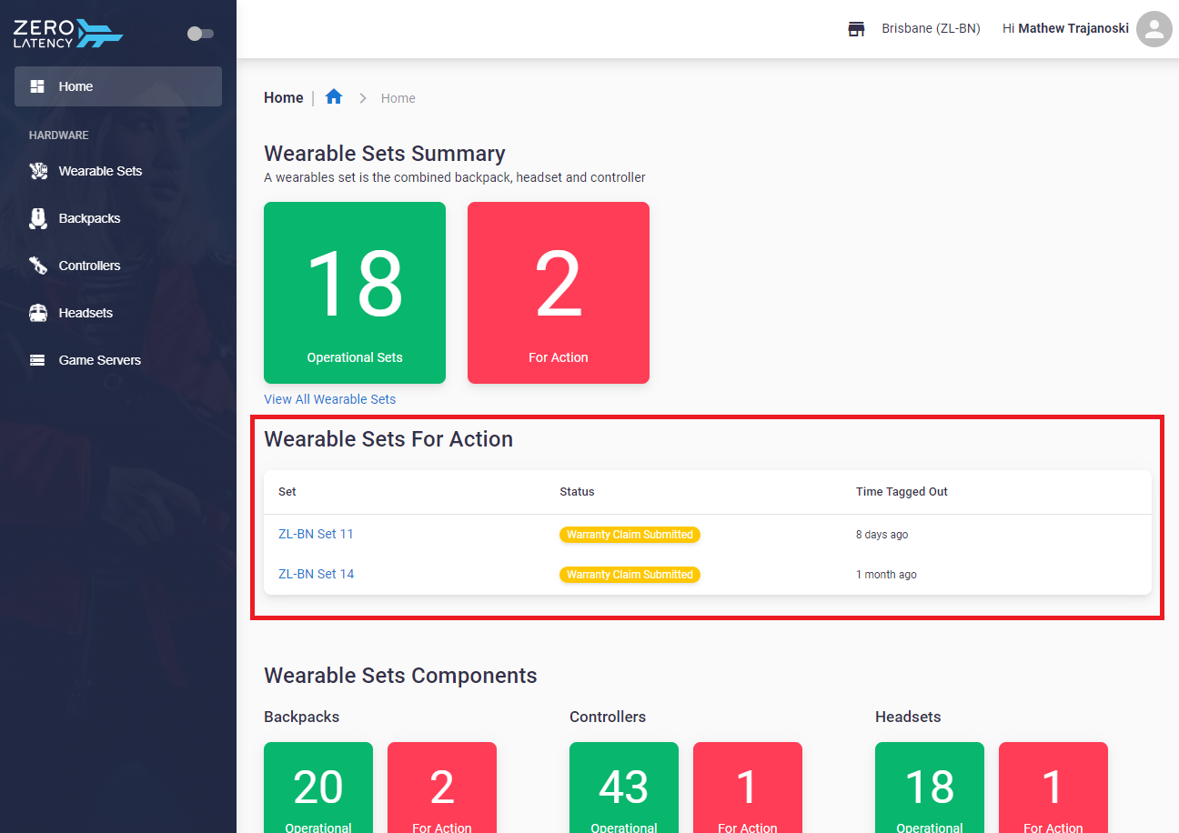Click the Game Servers sidebar icon
1179x833 pixels.
click(x=37, y=360)
